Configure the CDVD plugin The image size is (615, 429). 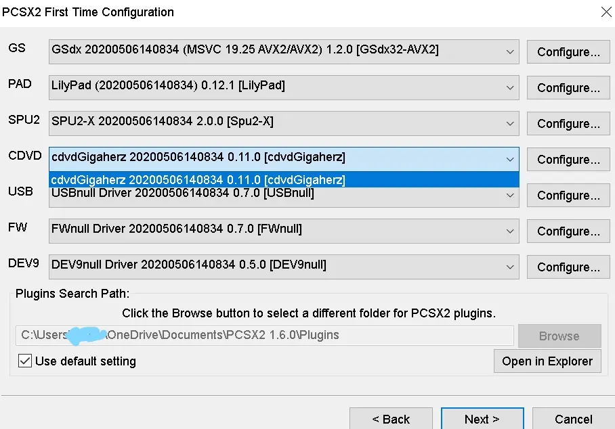pos(568,160)
